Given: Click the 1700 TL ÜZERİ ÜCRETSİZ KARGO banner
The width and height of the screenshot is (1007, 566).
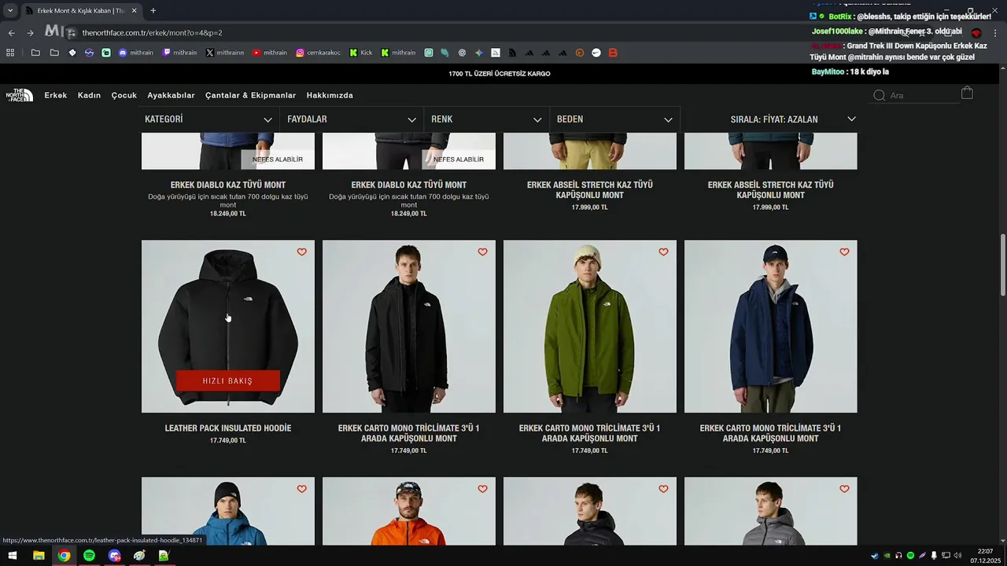Looking at the screenshot, I should 500,74.
